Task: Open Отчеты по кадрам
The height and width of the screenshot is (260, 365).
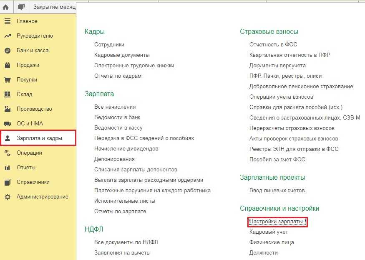Action: click(118, 76)
